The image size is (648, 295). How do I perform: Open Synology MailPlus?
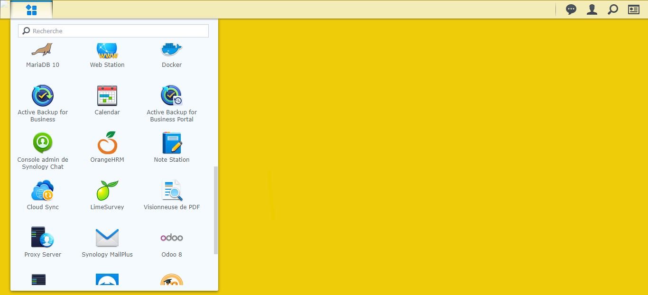pos(107,243)
